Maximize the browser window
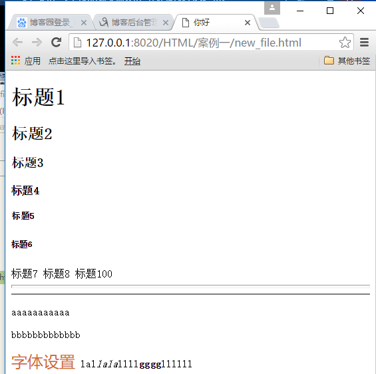This screenshot has height=374, width=376. [330, 11]
